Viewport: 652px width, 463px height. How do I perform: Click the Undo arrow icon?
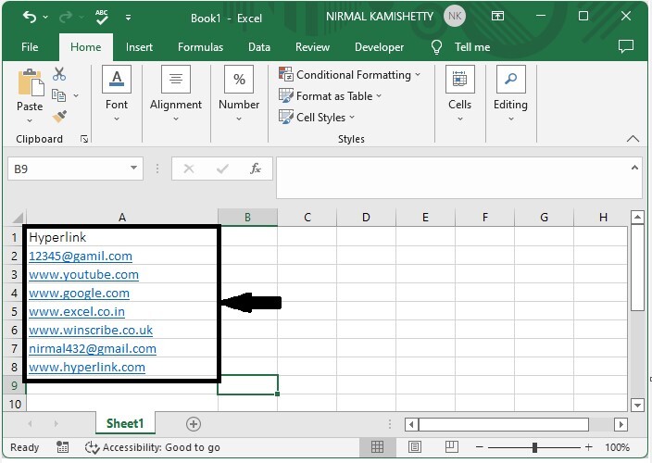30,17
